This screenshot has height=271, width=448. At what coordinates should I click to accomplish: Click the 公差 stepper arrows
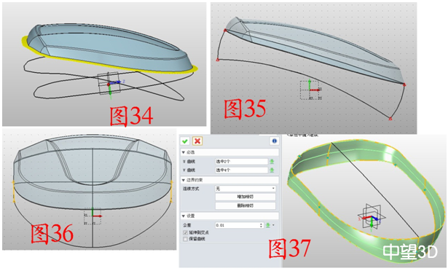click(261, 225)
